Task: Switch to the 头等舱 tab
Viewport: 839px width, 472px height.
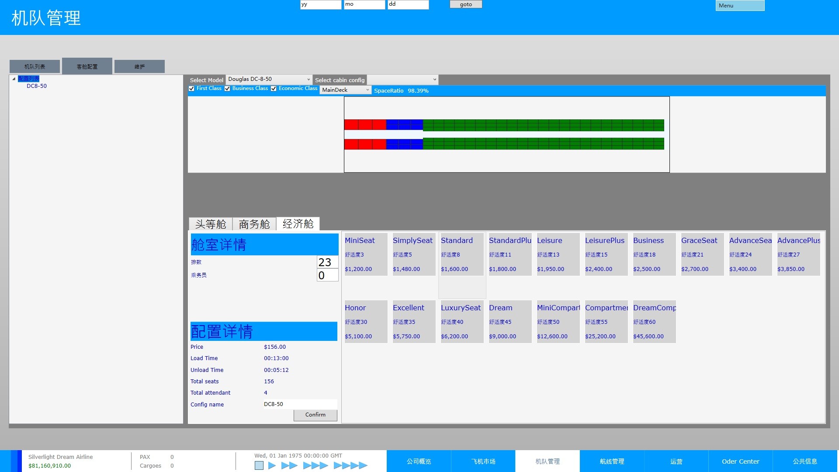Action: tap(211, 224)
